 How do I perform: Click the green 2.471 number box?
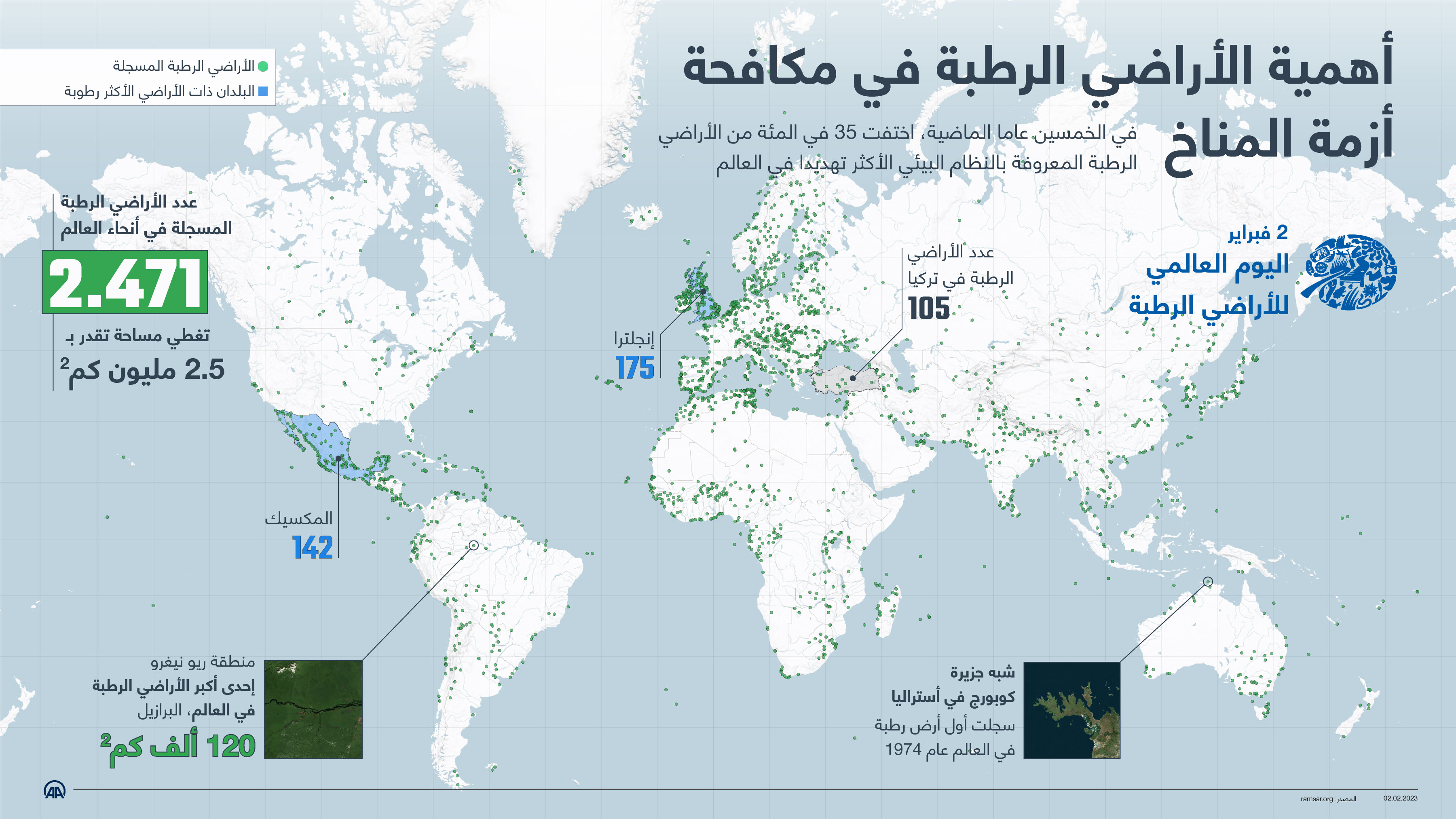tap(125, 282)
